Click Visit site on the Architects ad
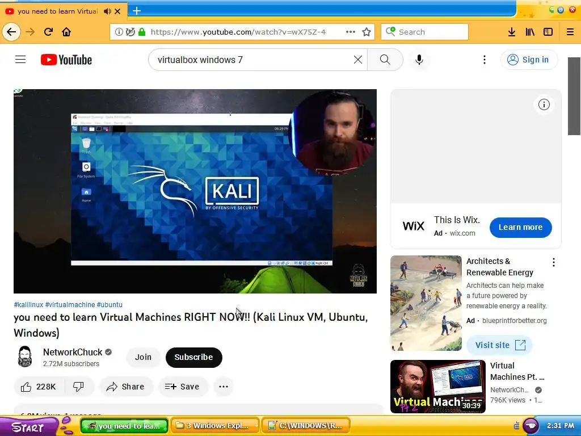The width and height of the screenshot is (581, 436). [500, 345]
